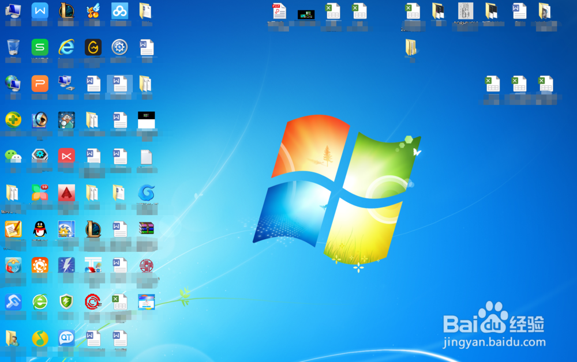577x362 pixels.
Task: Open the Word document next to QT icon
Action: tap(93, 338)
